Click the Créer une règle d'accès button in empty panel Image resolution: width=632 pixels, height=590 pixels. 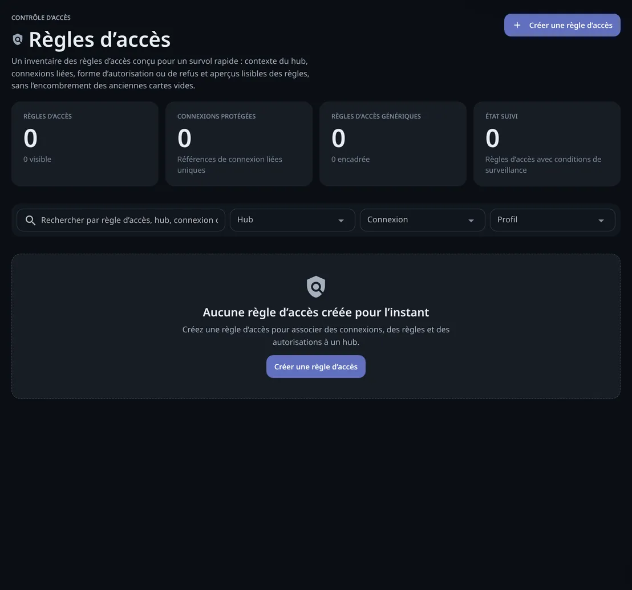tap(316, 367)
